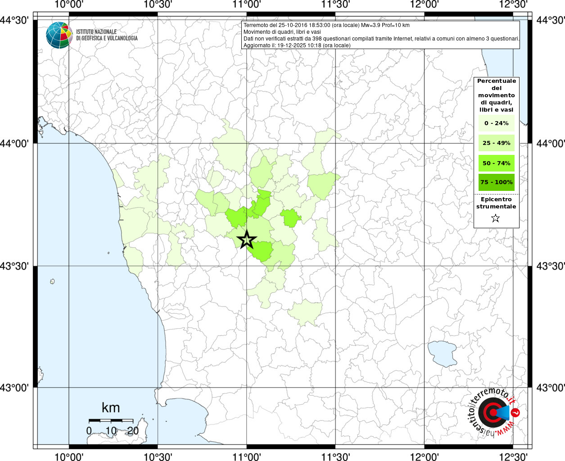Click the top axis label 11°00'

[x=246, y=5]
